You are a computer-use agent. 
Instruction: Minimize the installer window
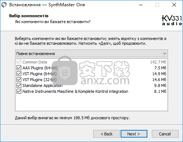point(141,5)
